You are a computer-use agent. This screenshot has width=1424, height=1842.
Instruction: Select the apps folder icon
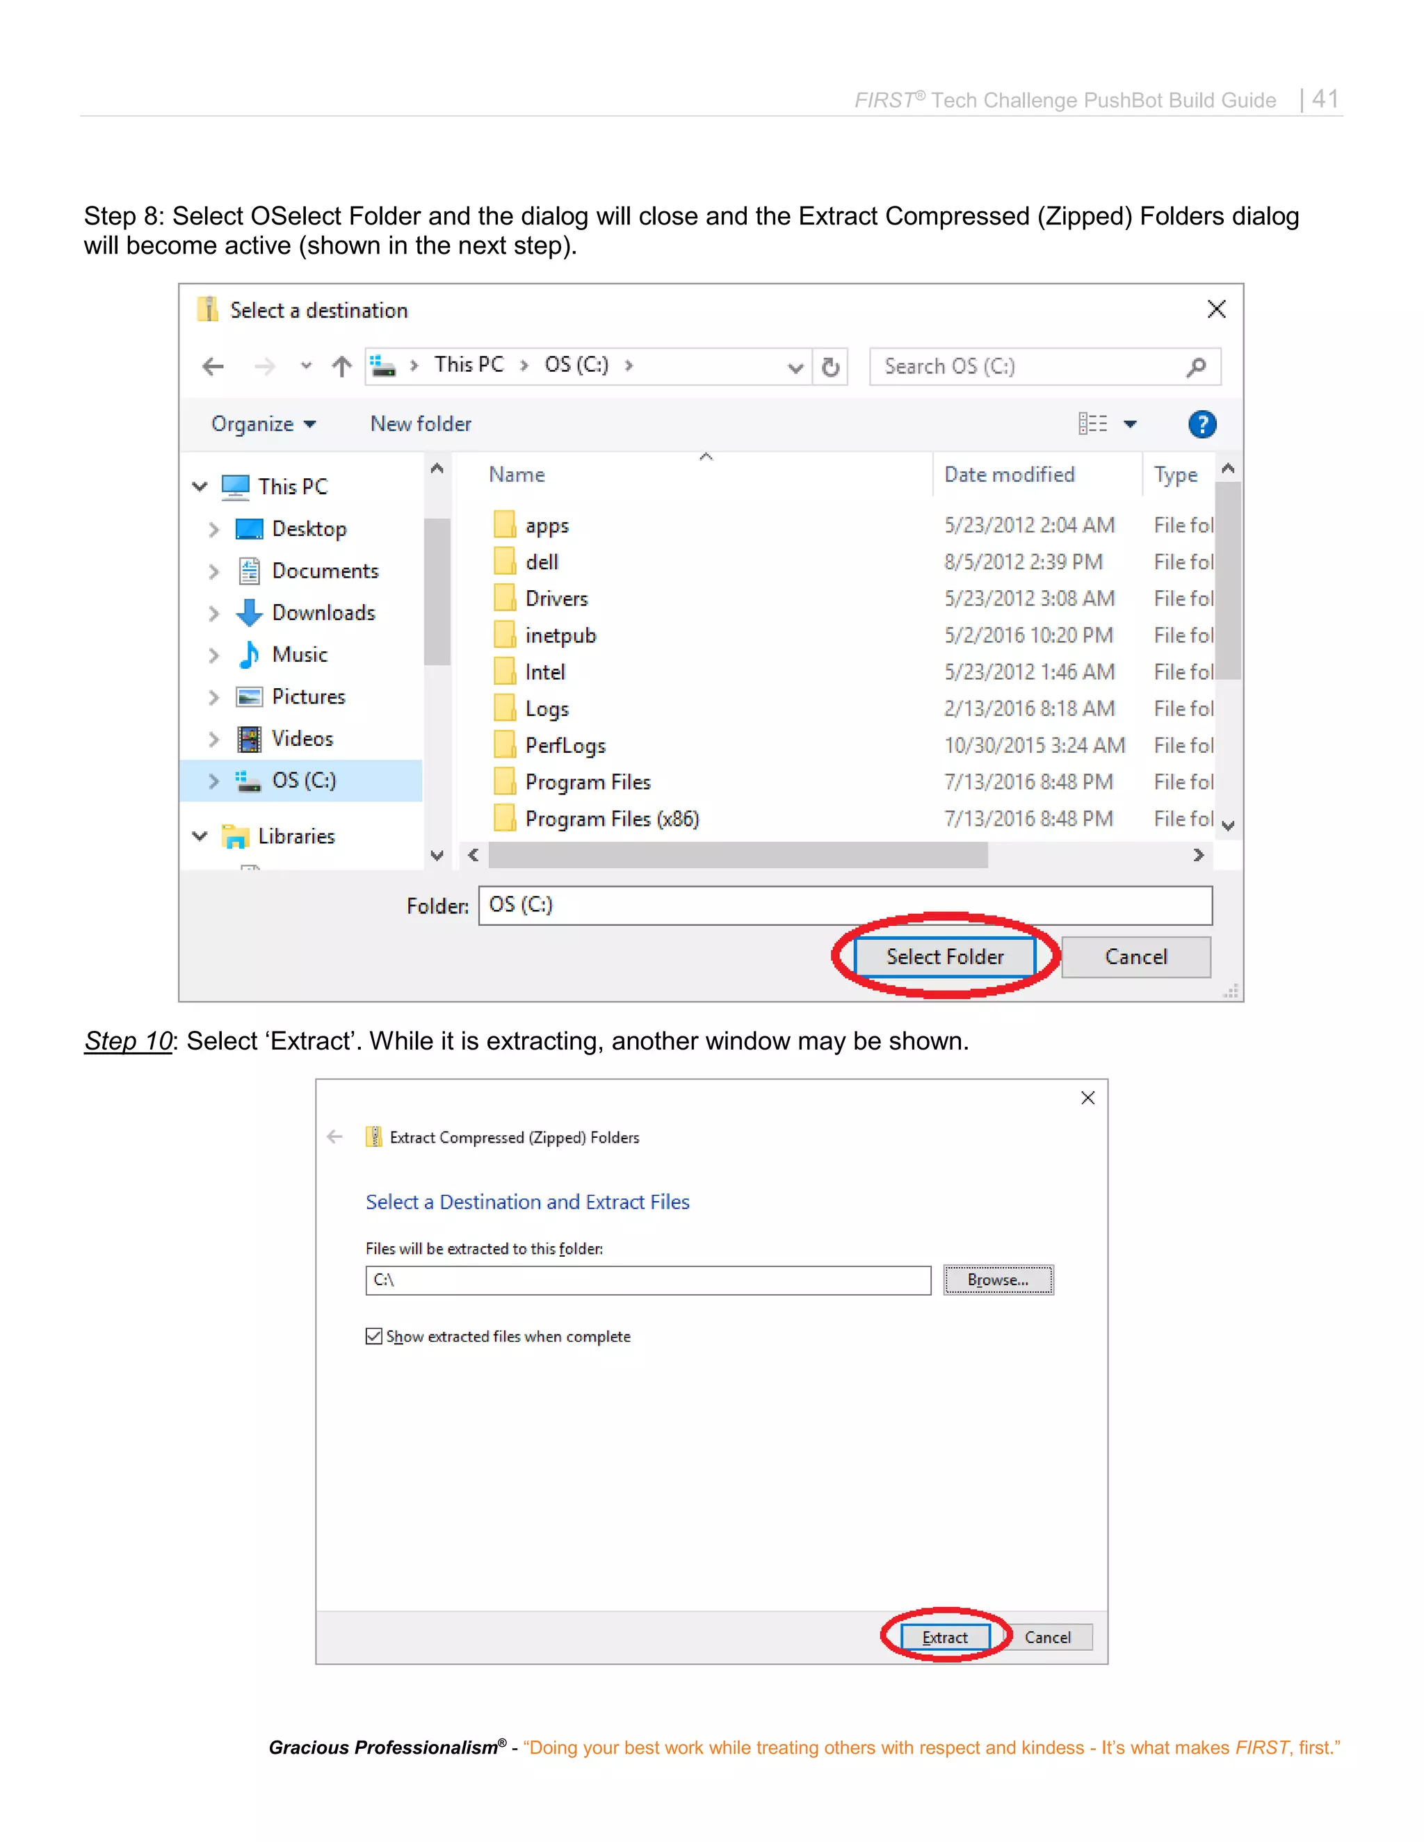tap(505, 524)
